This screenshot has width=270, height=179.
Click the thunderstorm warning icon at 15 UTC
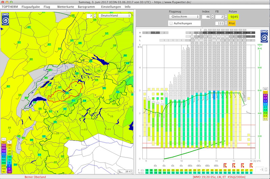(225, 166)
